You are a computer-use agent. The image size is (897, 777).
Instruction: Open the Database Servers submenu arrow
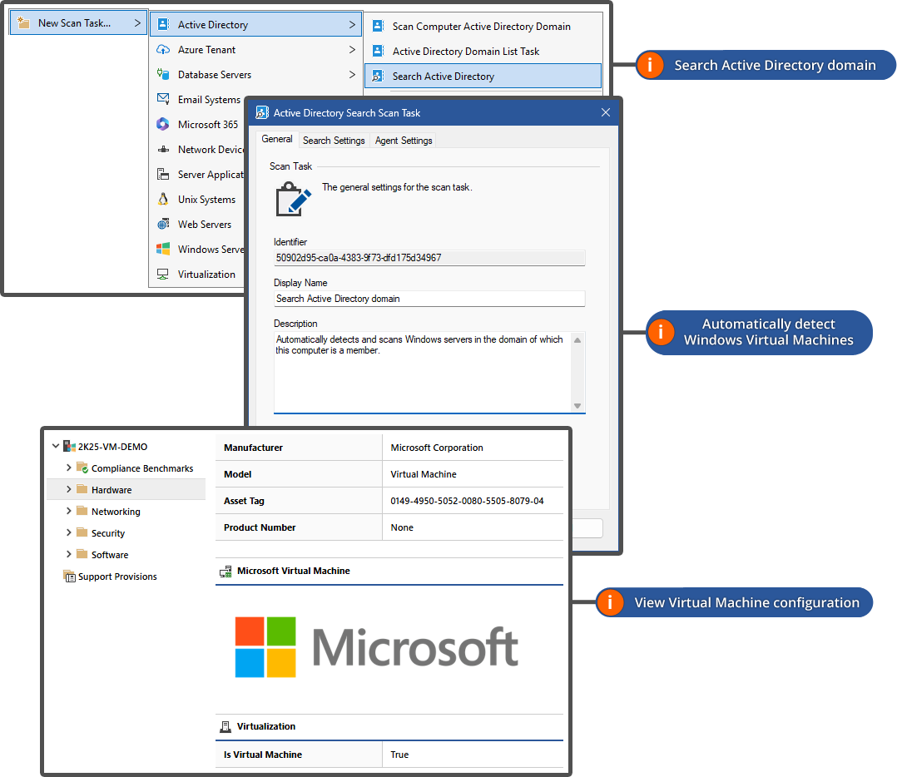point(353,74)
